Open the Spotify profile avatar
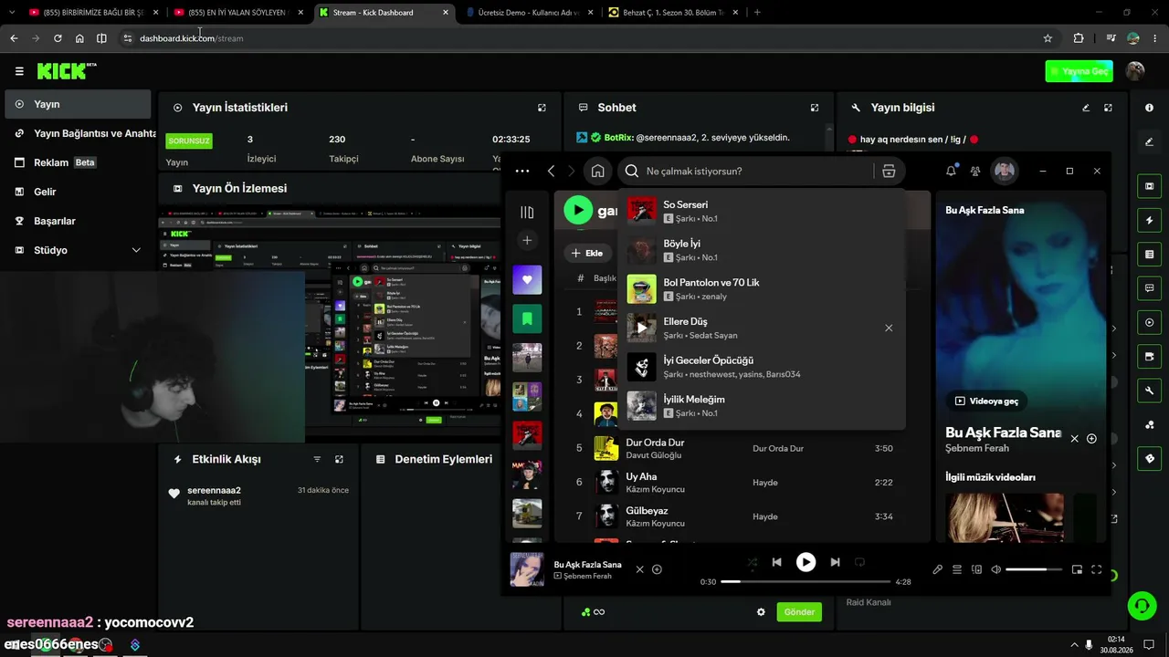 [1005, 171]
